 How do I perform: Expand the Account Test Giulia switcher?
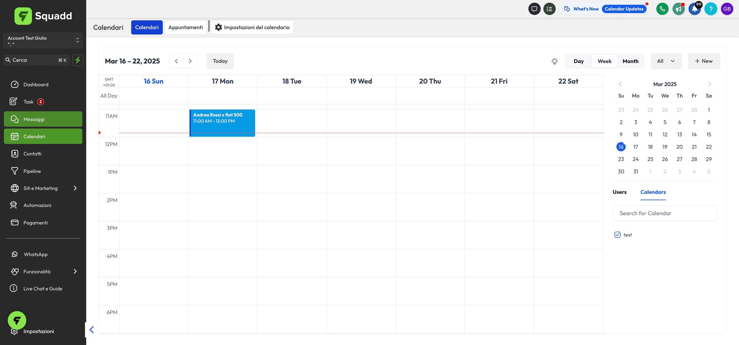tap(43, 40)
